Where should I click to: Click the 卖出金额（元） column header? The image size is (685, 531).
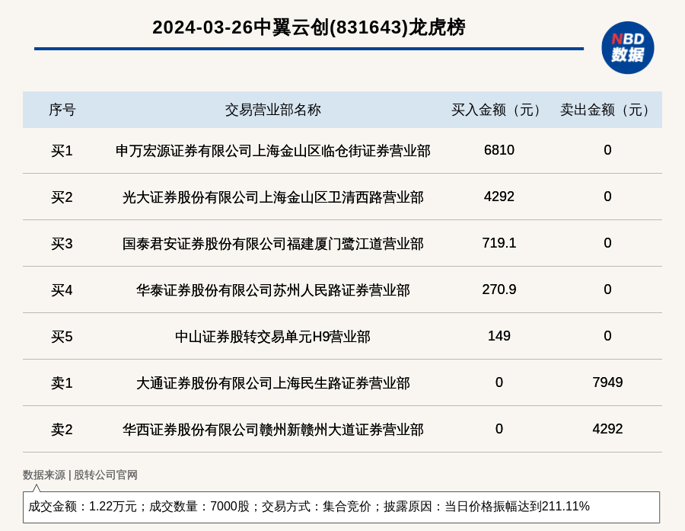(607, 110)
